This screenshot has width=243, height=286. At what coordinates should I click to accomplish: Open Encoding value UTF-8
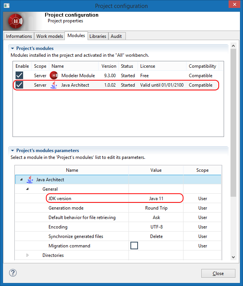coord(157,227)
